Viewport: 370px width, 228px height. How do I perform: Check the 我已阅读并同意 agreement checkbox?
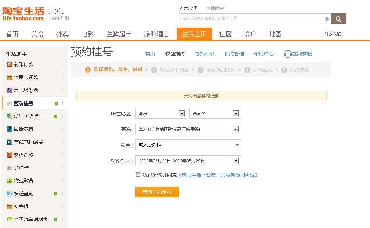click(138, 175)
